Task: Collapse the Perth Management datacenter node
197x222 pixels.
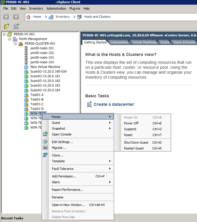Action: pyautogui.click(x=10, y=39)
